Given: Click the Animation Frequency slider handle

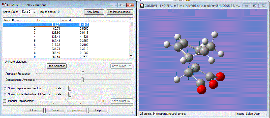Looking at the screenshot, I should (83, 74).
